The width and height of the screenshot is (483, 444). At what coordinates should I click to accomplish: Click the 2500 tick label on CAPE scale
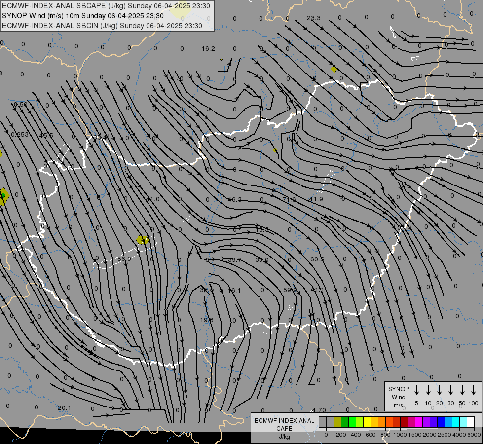pyautogui.click(x=445, y=435)
